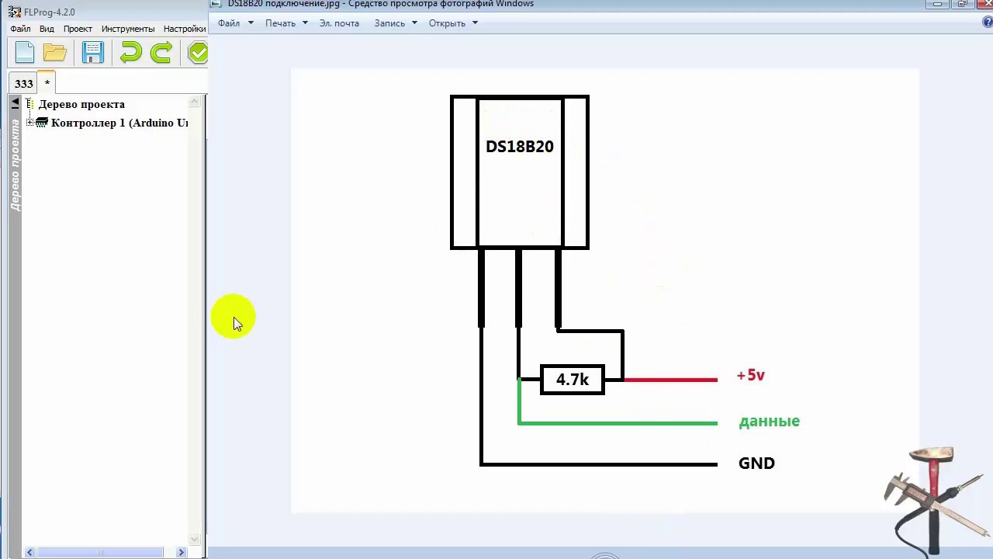Image resolution: width=993 pixels, height=559 pixels.
Task: Open the Файл dropdown in the photo viewer
Action: click(x=236, y=23)
